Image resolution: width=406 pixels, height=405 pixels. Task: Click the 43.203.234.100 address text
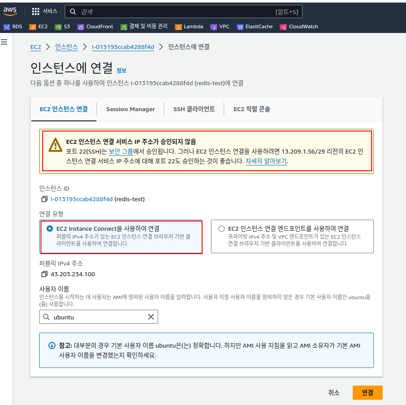(73, 274)
